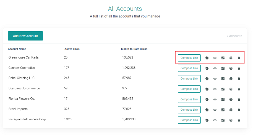The image size is (253, 137).
Task: Open link icon for Florida Flowers Co.
Action: tap(215, 99)
